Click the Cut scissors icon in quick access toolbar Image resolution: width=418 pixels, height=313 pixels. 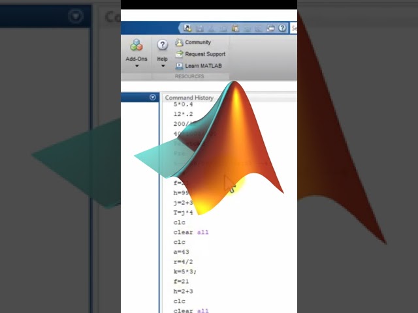pyautogui.click(x=212, y=28)
